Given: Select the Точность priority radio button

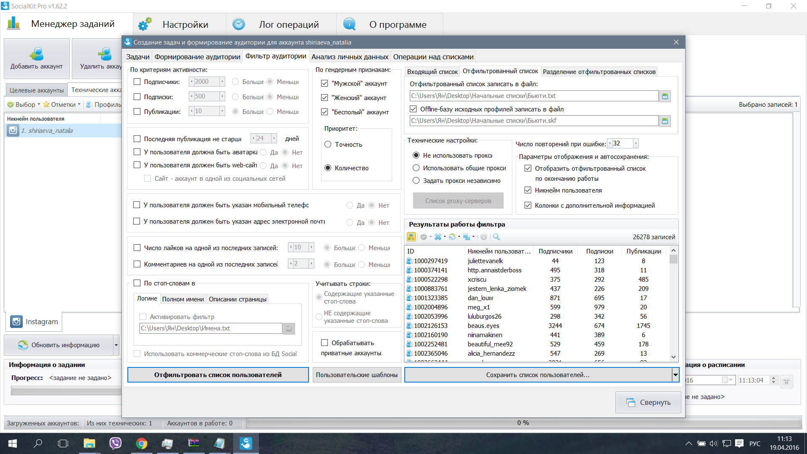Looking at the screenshot, I should coord(328,145).
